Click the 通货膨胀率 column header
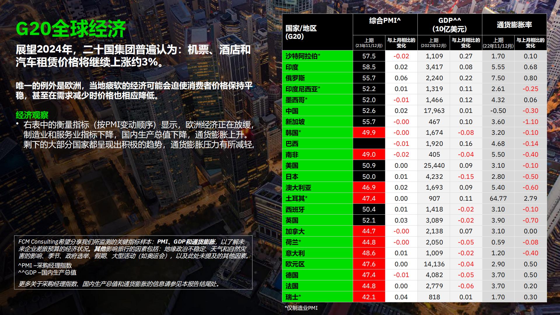The image size is (560, 315). pos(514,25)
